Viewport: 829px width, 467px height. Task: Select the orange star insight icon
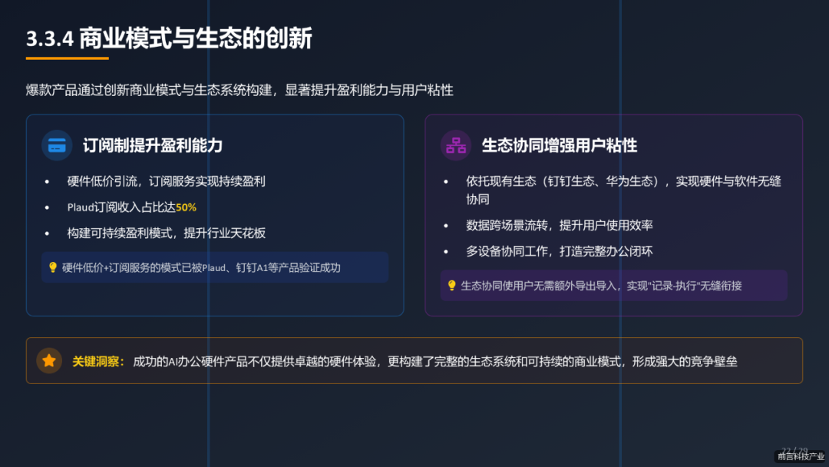[49, 360]
